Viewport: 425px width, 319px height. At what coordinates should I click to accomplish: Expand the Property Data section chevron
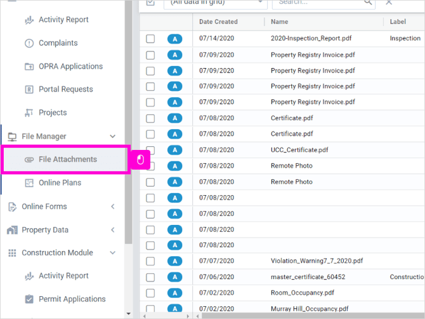click(113, 230)
